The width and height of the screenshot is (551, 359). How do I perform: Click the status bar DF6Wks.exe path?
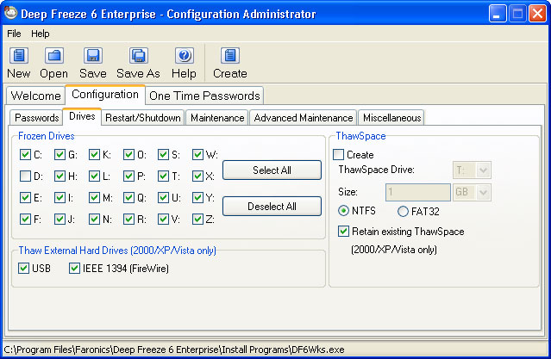click(x=174, y=350)
